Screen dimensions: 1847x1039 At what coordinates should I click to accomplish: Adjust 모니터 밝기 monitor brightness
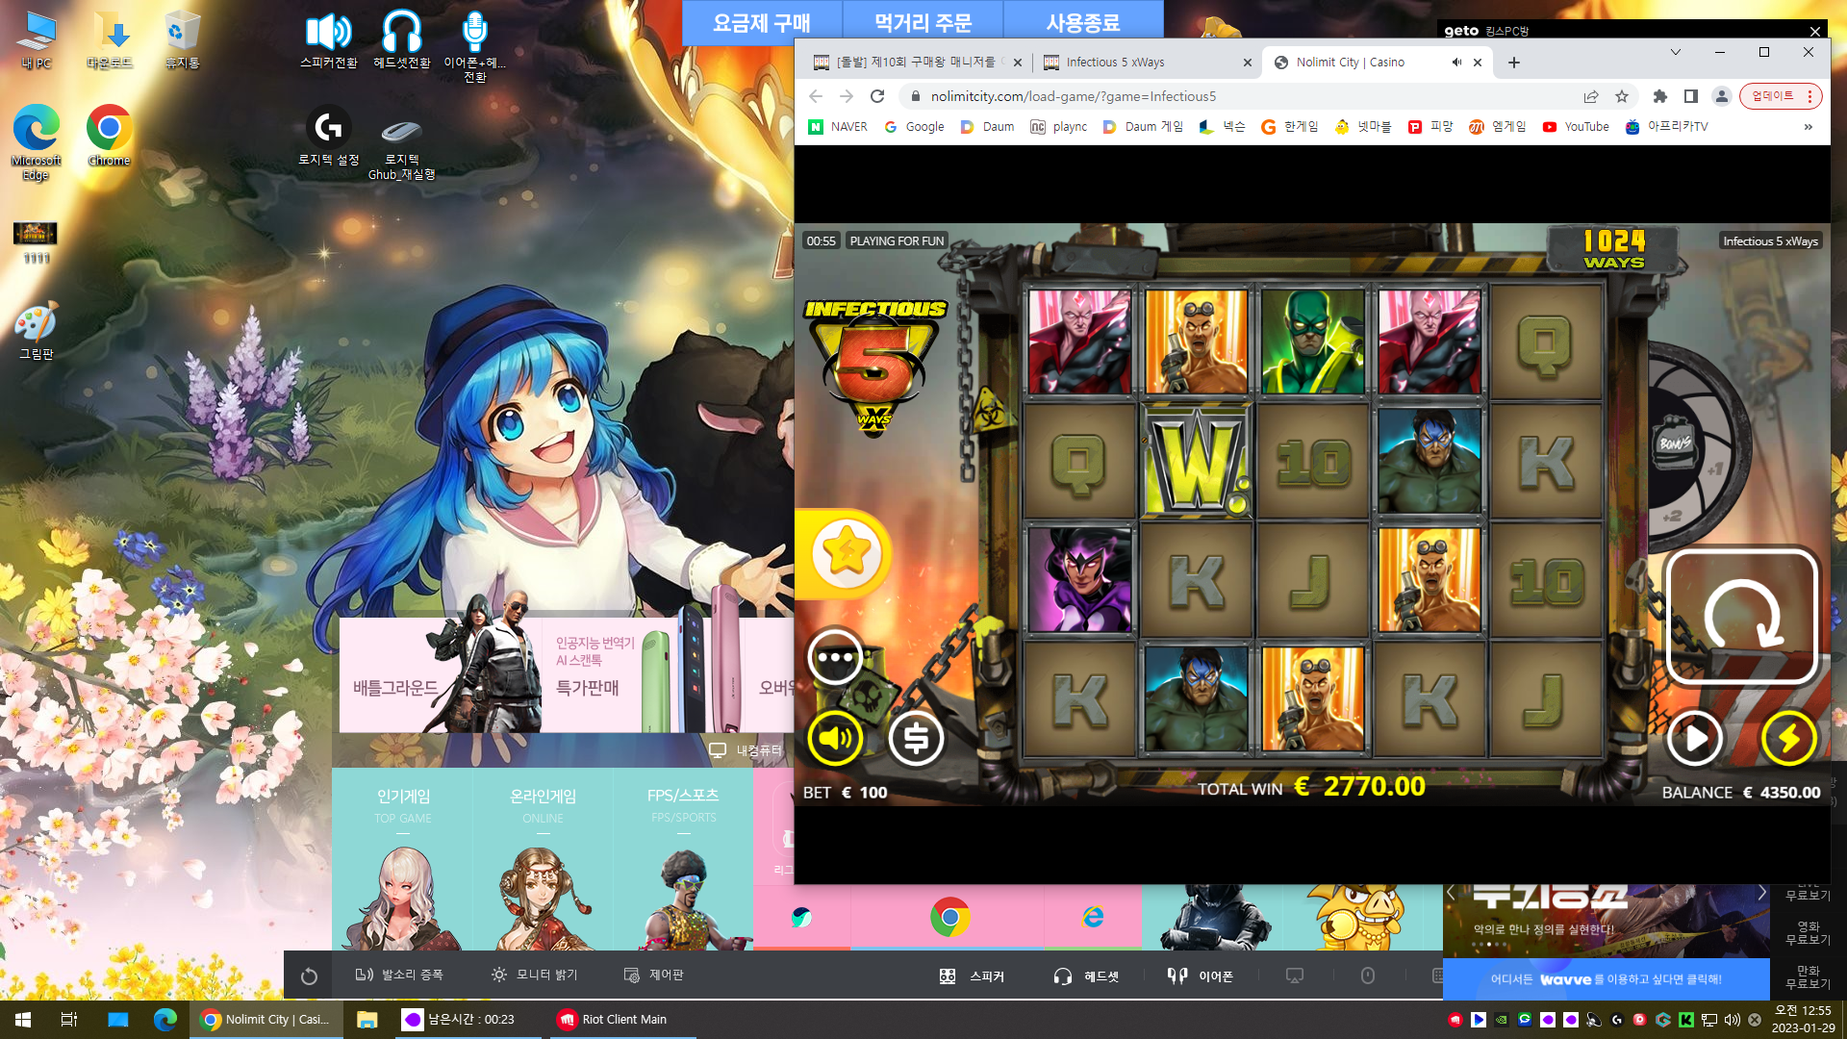point(534,975)
